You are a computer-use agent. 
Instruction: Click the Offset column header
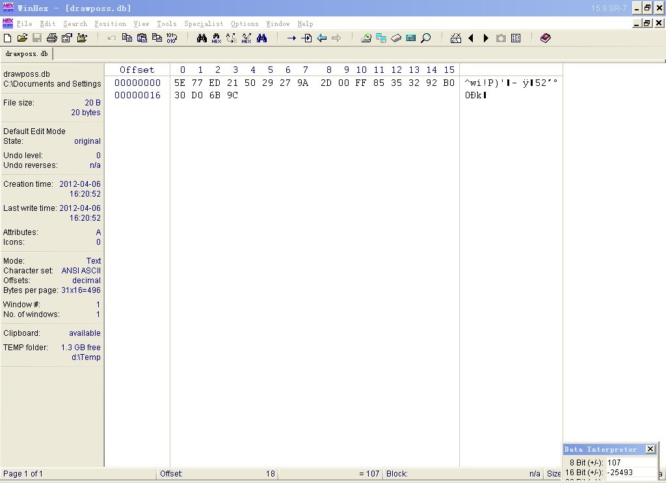[x=137, y=70]
